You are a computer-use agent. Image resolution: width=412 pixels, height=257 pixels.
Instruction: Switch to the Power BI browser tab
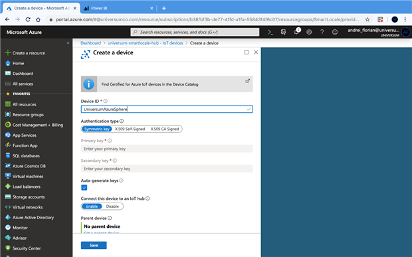click(118, 8)
